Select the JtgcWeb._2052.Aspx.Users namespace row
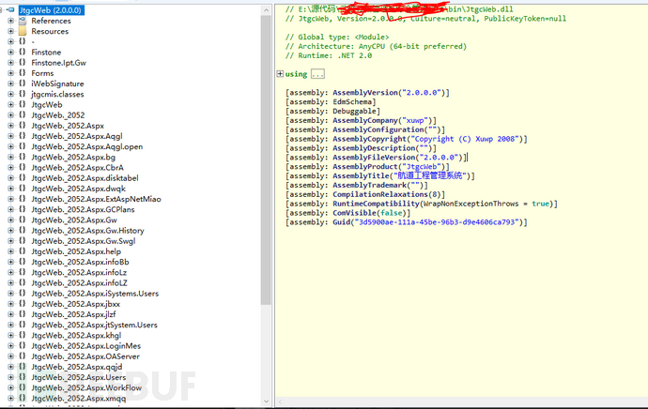The width and height of the screenshot is (648, 409). [x=79, y=377]
